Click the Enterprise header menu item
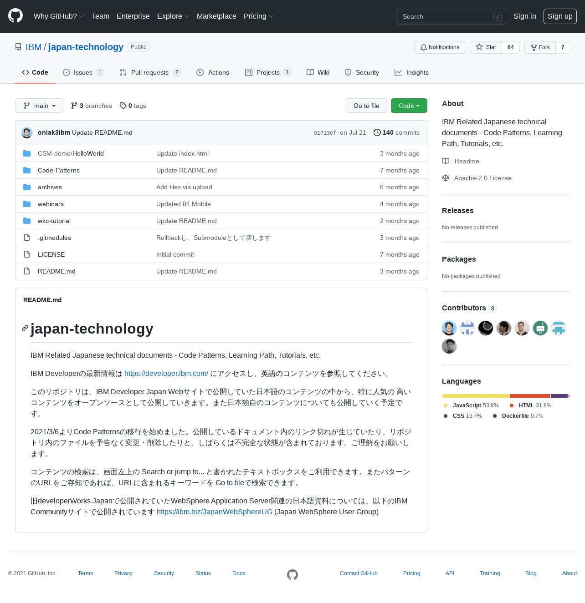Image resolution: width=585 pixels, height=603 pixels. click(x=133, y=16)
